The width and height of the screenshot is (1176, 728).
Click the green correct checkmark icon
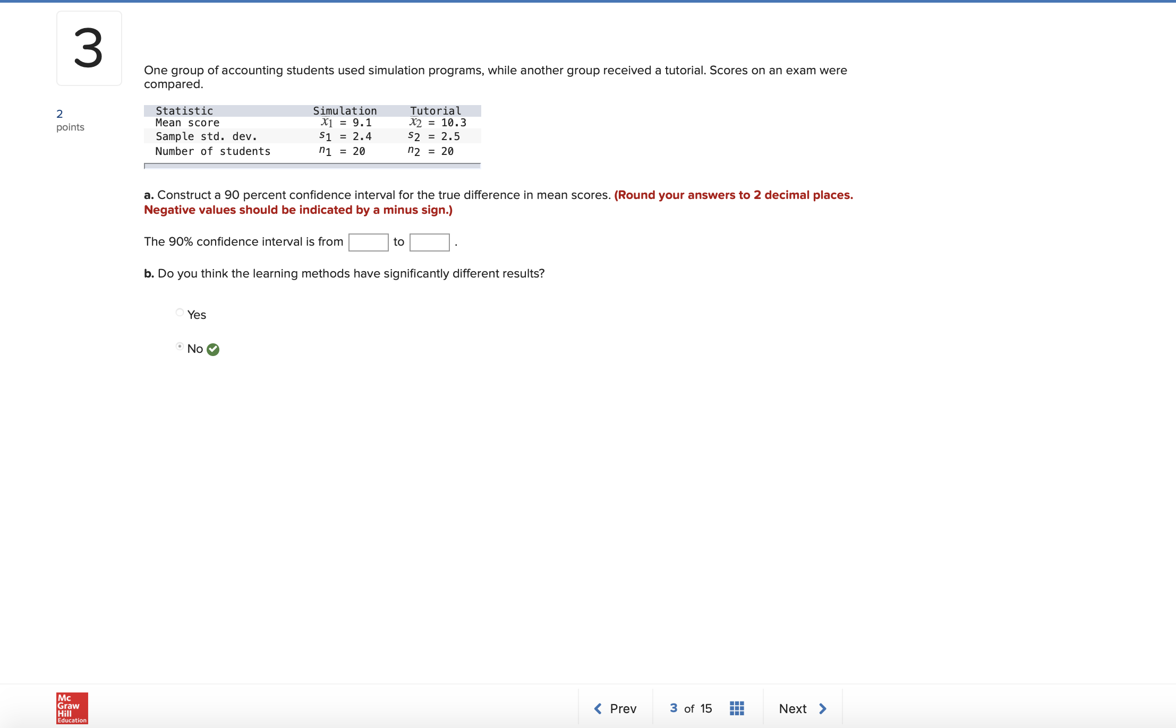tap(213, 349)
